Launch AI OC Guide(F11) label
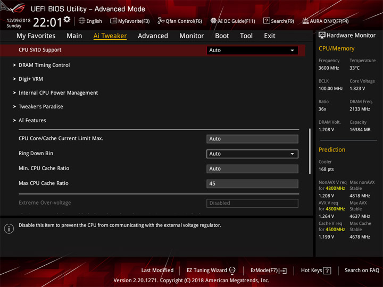This screenshot has height=287, width=383. (236, 21)
